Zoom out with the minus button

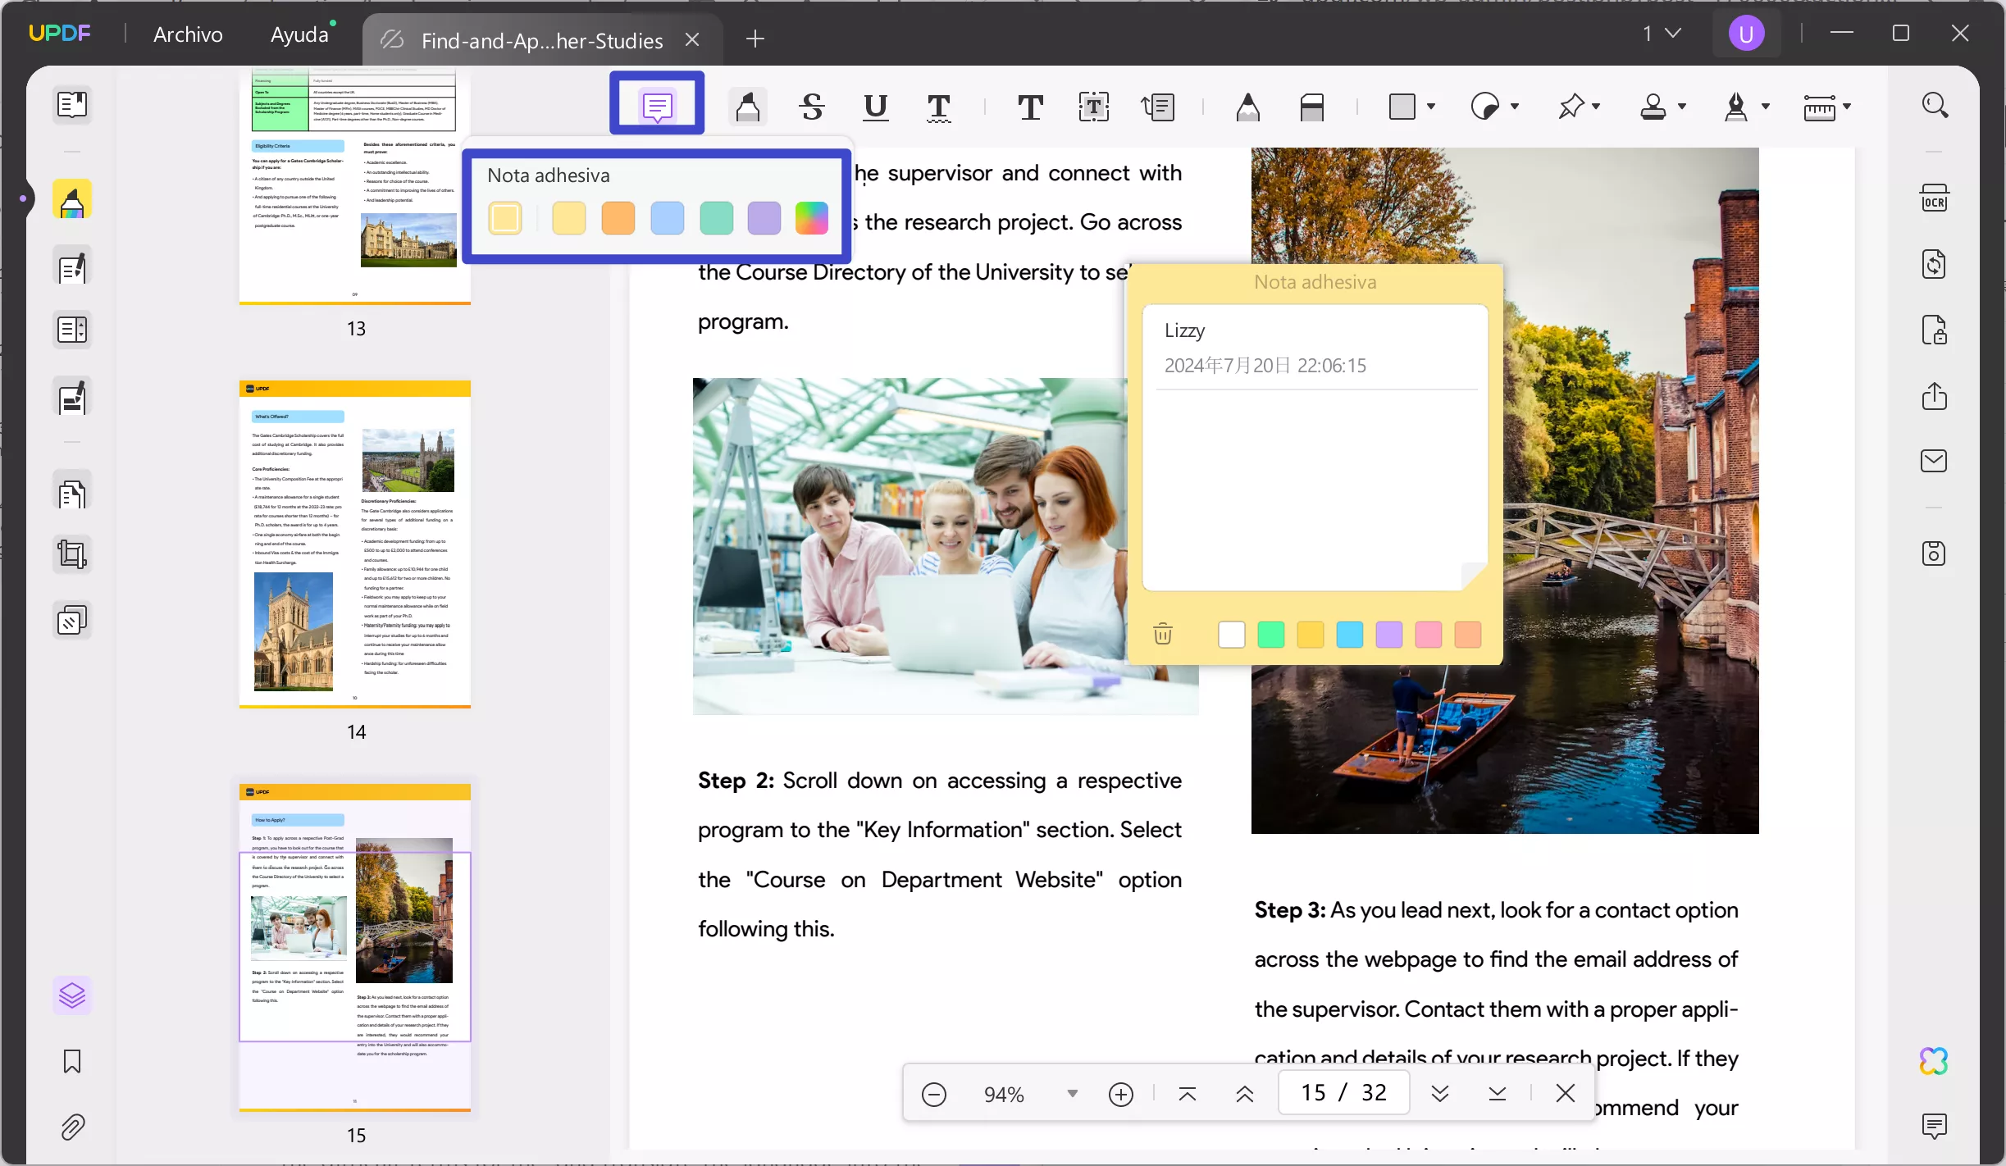coord(933,1094)
